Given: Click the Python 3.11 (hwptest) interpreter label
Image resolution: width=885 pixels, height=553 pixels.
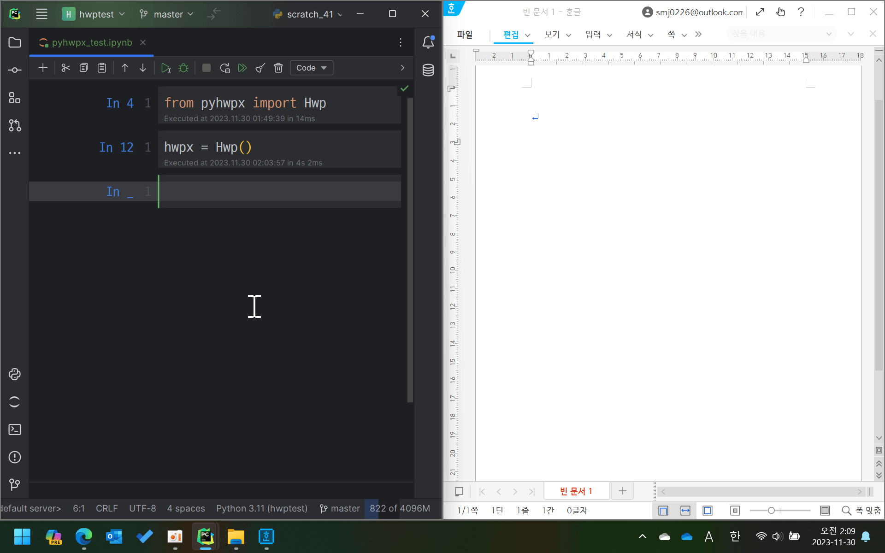Looking at the screenshot, I should pyautogui.click(x=261, y=508).
